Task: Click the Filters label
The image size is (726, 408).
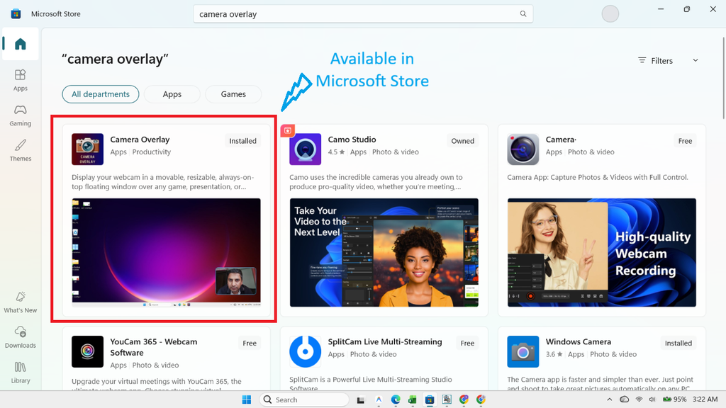Action: point(661,61)
